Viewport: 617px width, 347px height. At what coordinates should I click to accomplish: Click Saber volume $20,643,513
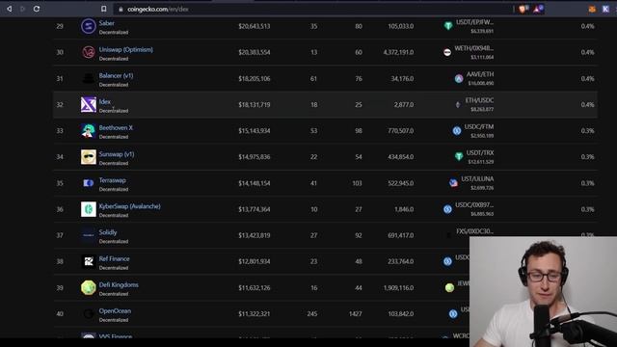(255, 26)
